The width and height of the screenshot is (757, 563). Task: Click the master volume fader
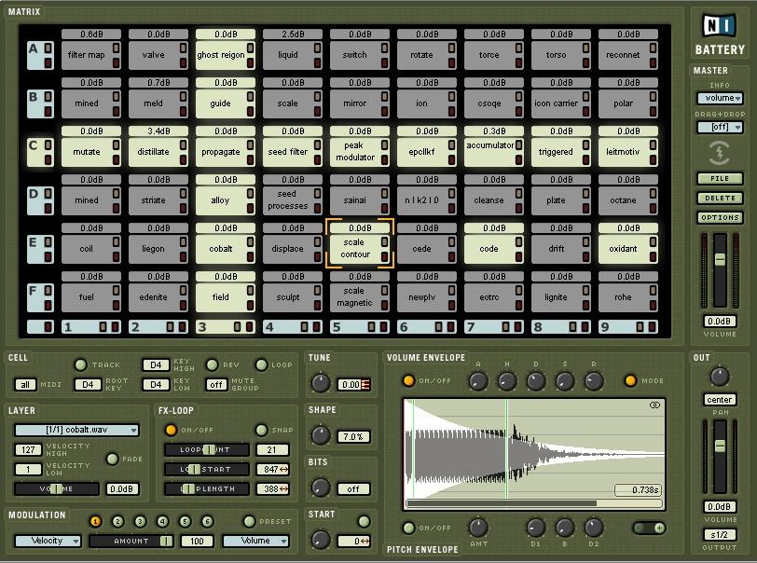point(720,260)
